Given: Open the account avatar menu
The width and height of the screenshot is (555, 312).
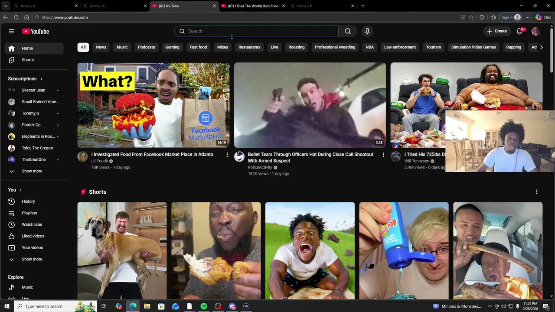Looking at the screenshot, I should pos(535,31).
